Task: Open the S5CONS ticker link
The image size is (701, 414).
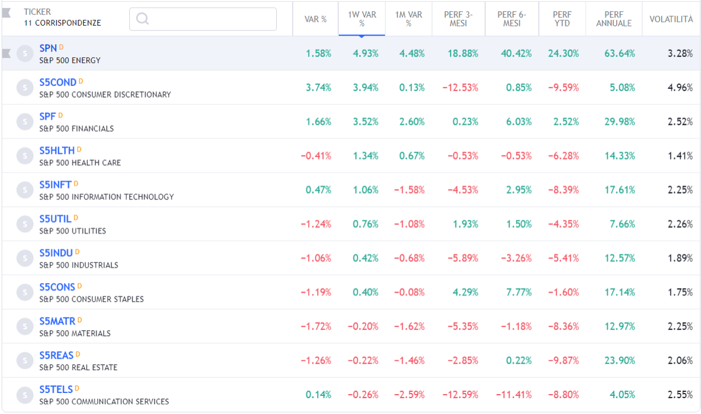Action: [x=57, y=287]
